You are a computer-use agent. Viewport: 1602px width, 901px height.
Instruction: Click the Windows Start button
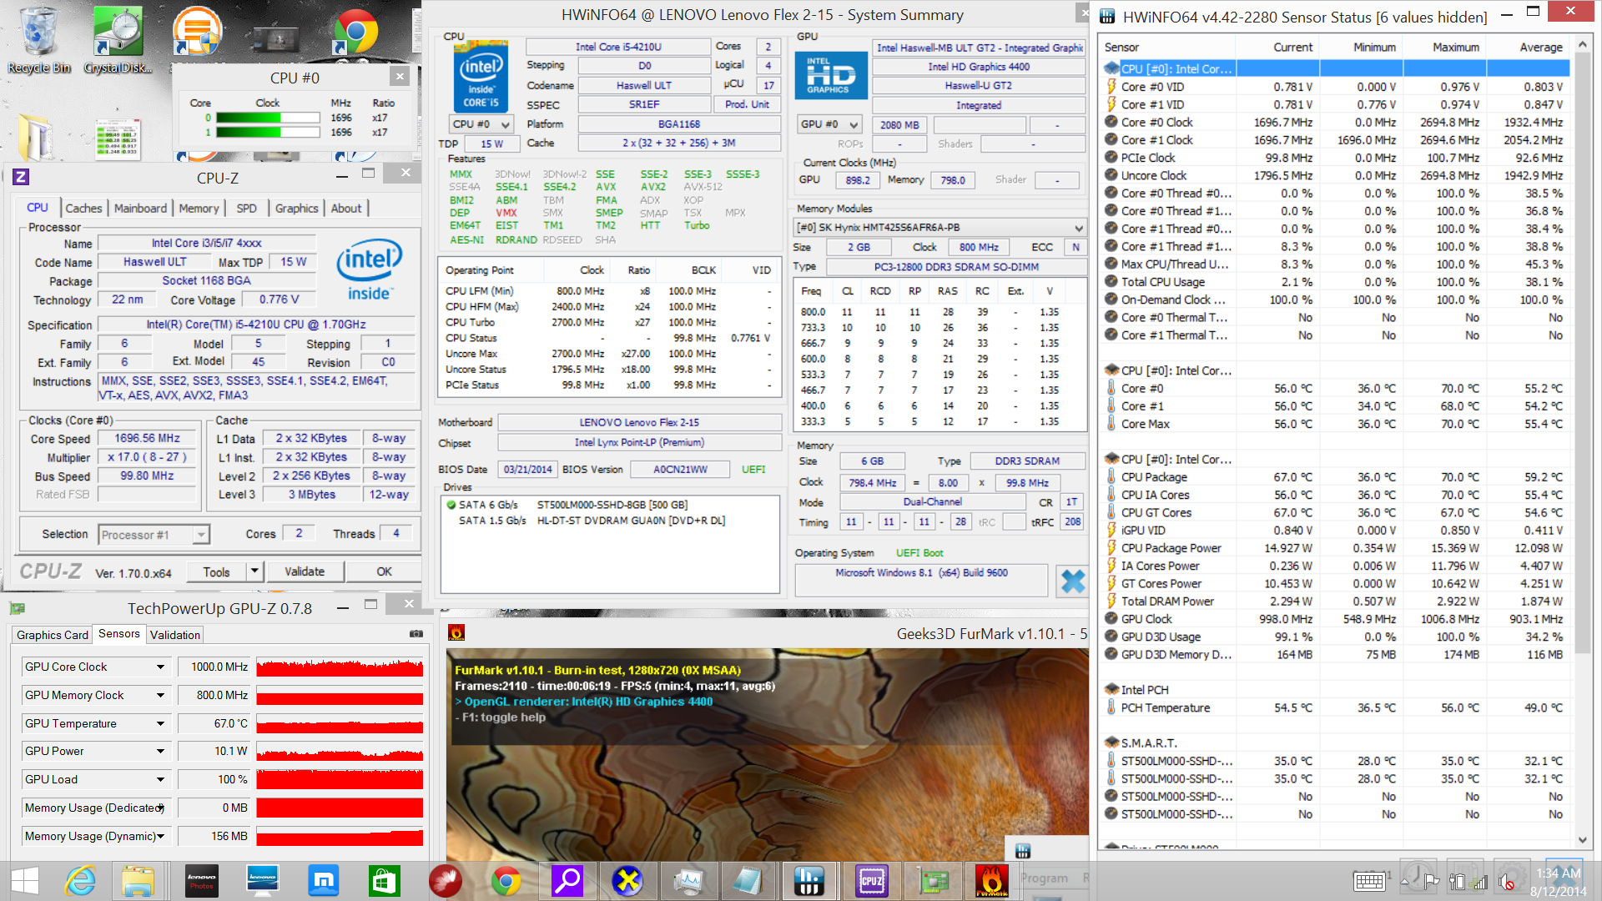coord(24,881)
